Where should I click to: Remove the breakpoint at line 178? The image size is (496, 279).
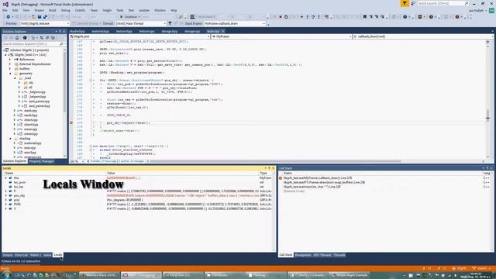[71, 122]
